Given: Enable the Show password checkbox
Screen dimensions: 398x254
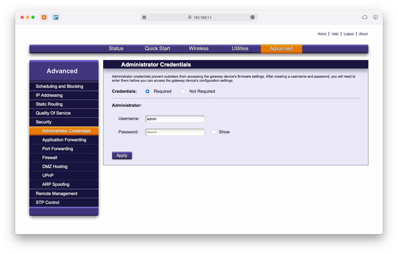Looking at the screenshot, I should (214, 132).
